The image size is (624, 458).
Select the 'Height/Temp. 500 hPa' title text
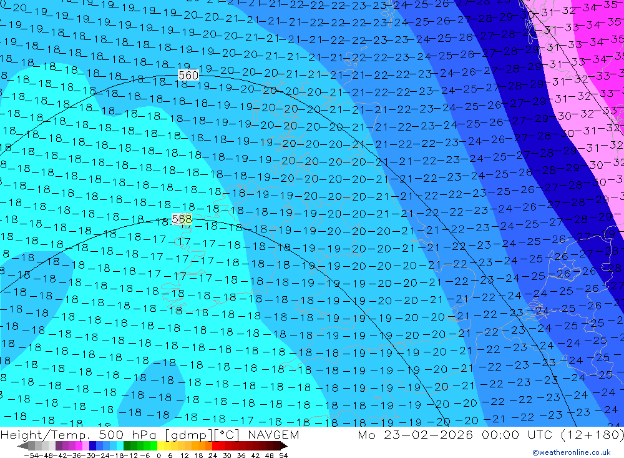coord(79,434)
